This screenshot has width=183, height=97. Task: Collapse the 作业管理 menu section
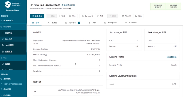click(13, 27)
